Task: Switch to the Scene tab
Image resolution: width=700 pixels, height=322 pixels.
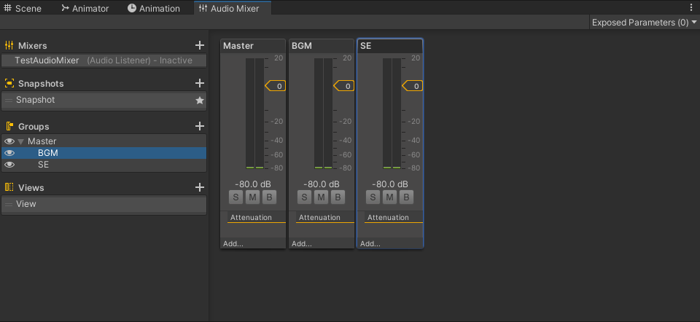Action: pos(23,8)
